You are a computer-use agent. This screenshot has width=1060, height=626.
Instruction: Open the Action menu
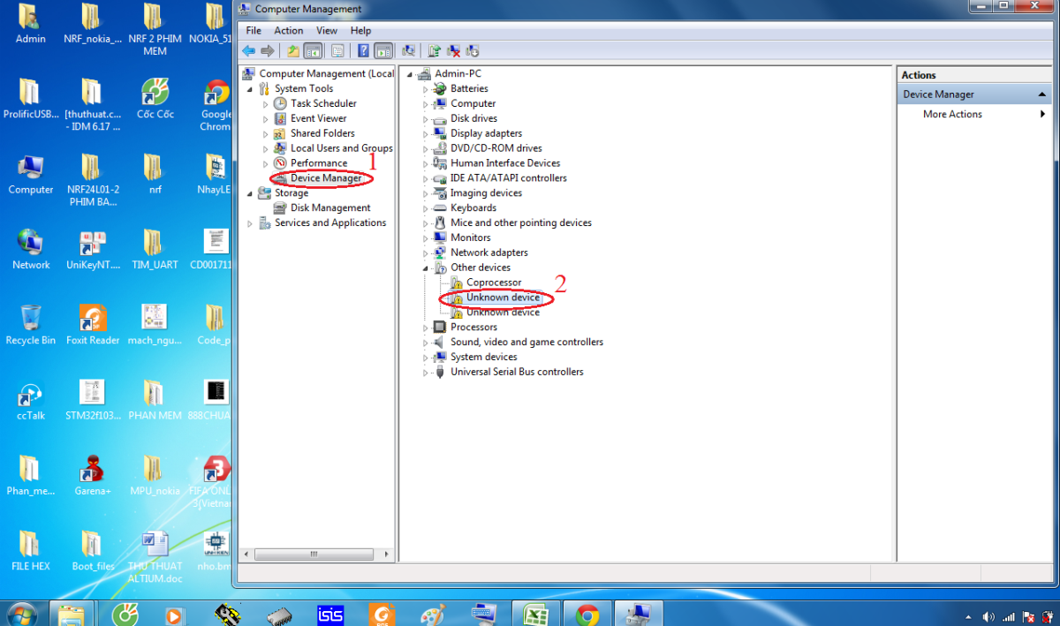tap(288, 29)
